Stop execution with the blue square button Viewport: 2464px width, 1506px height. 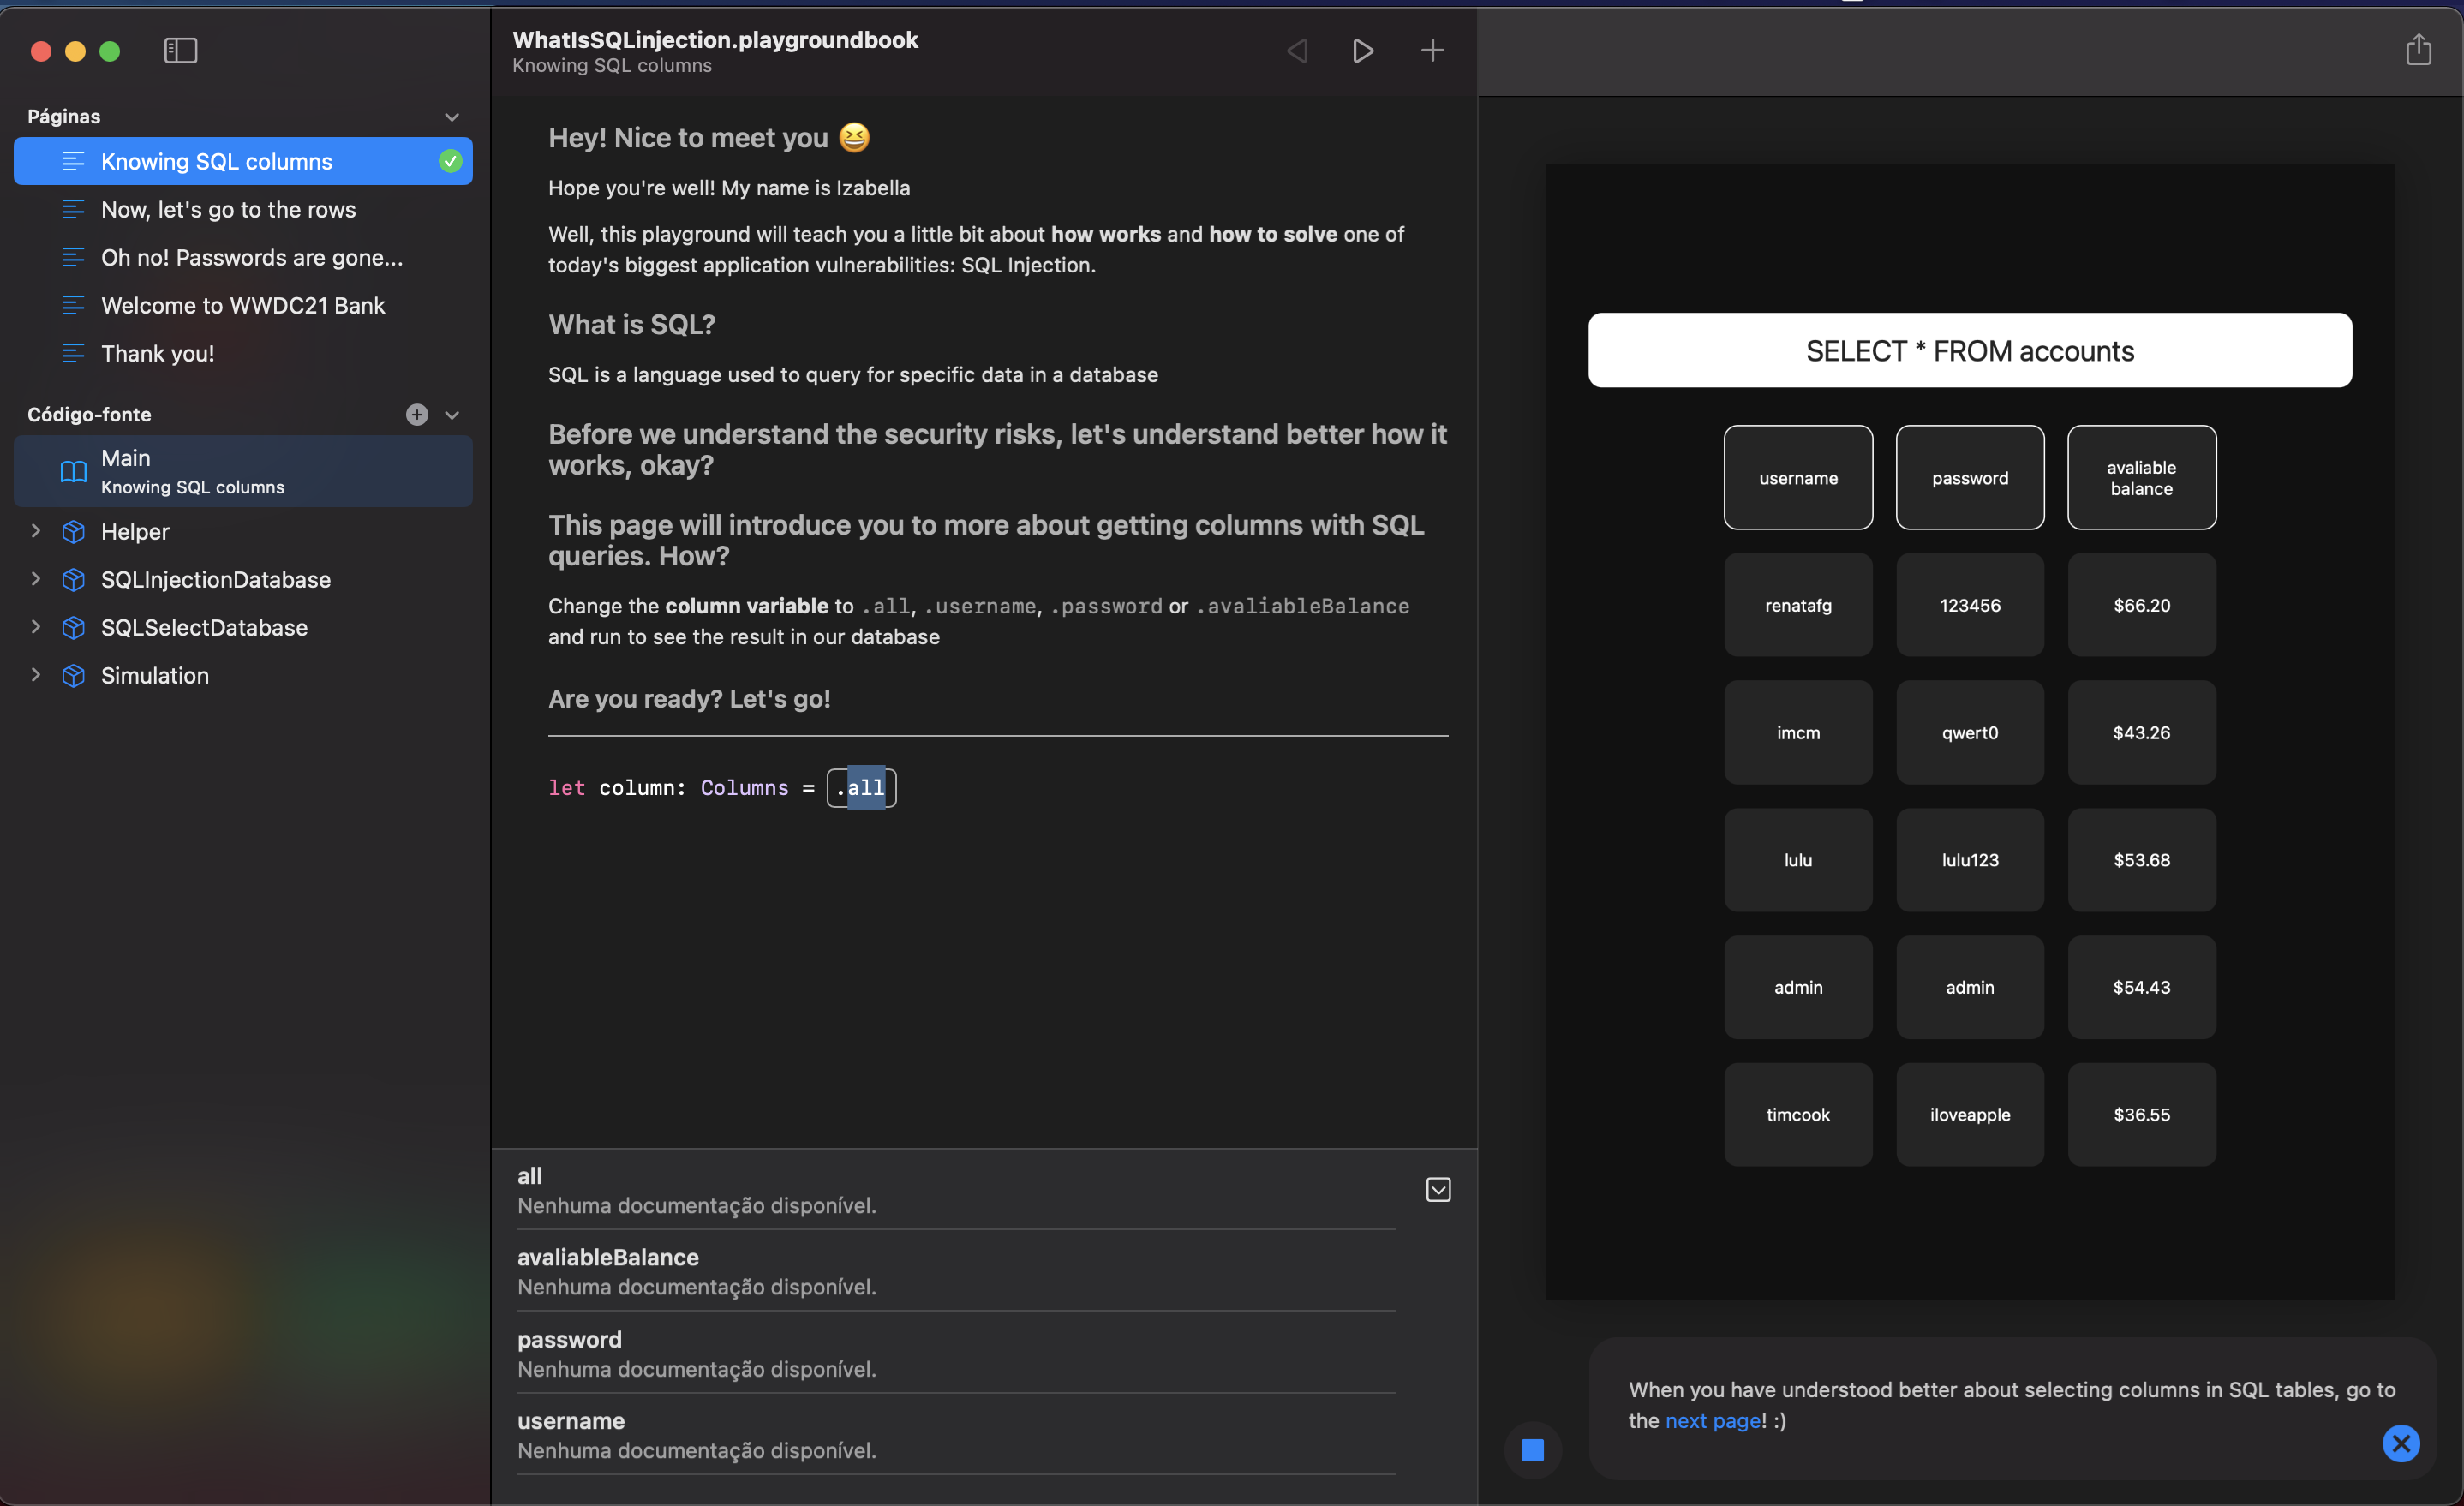(1532, 1449)
